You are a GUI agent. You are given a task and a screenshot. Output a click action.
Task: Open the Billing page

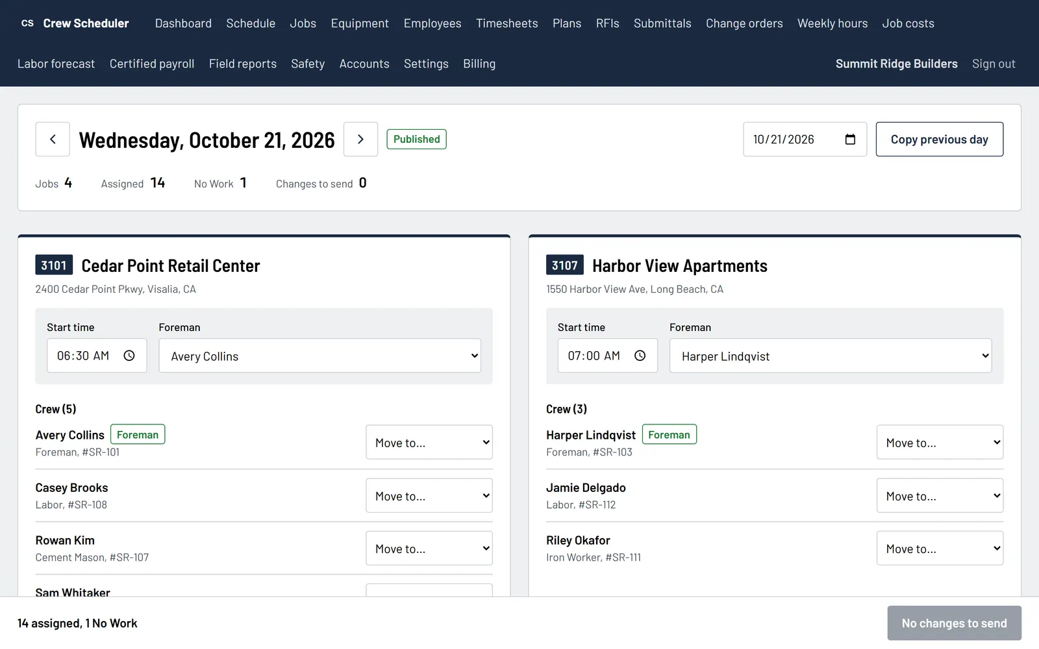(x=479, y=64)
